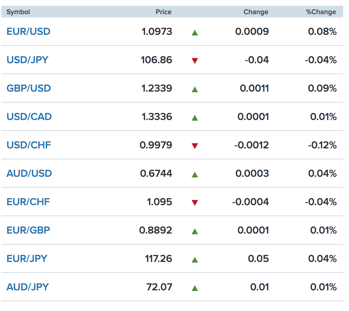Select the USD/CAD symbol link
The height and width of the screenshot is (311, 349).
pyautogui.click(x=29, y=117)
